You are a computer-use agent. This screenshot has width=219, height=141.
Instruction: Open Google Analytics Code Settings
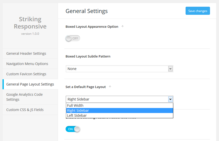pyautogui.click(x=24, y=97)
